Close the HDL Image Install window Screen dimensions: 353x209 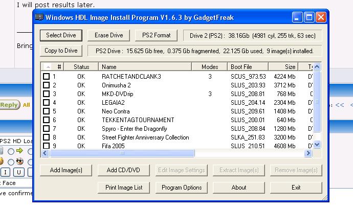[x=321, y=17]
